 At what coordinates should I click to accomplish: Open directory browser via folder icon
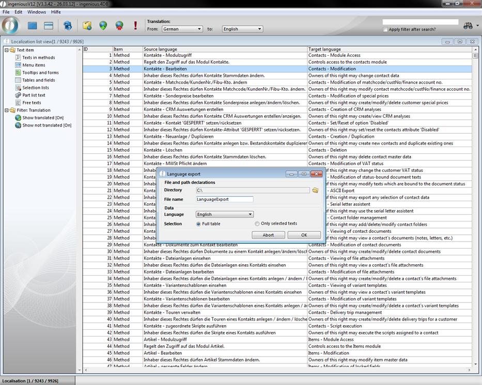point(316,190)
